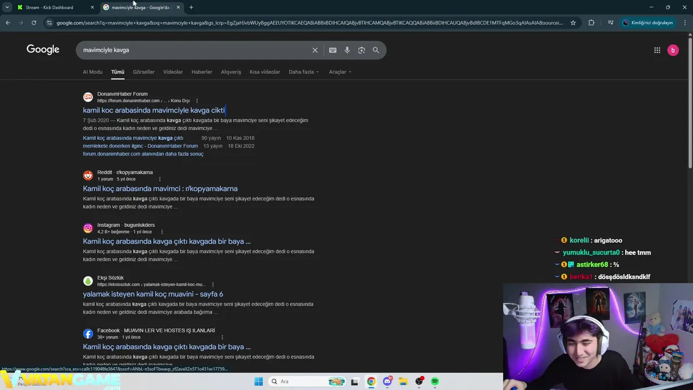
Task: Click the 'Kimliğinizi doğrulayın' profile button
Action: [x=648, y=23]
